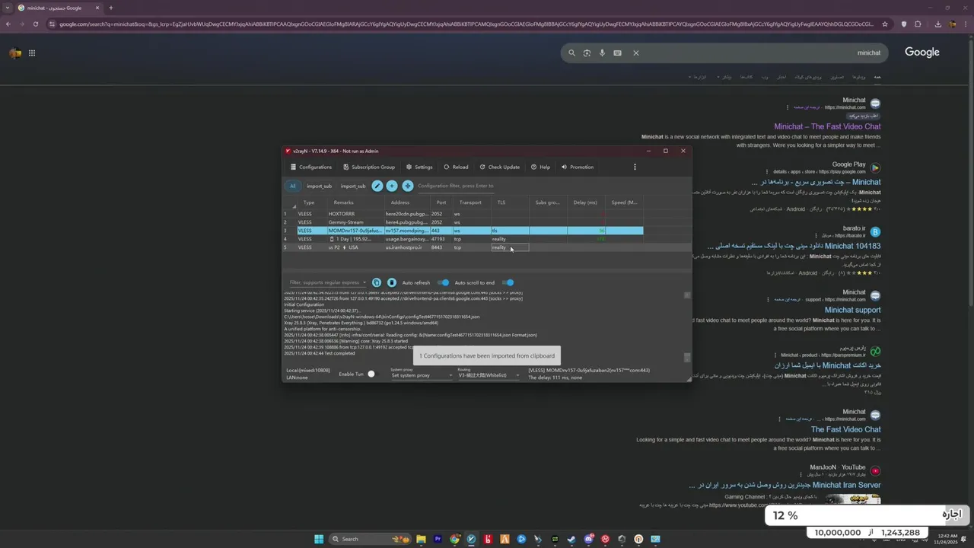Screen dimensions: 974x548
Task: Open Discord from the taskbar
Action: point(588,539)
